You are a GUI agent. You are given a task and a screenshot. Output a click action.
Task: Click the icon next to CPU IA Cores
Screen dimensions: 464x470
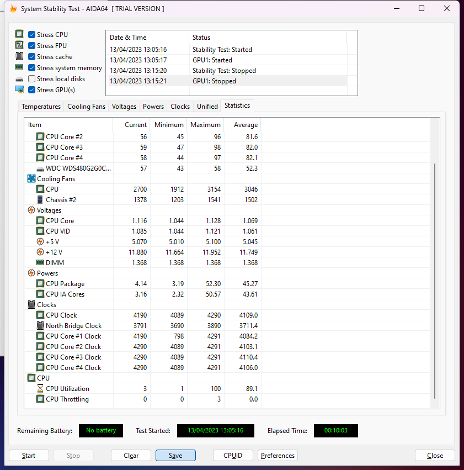pos(40,294)
